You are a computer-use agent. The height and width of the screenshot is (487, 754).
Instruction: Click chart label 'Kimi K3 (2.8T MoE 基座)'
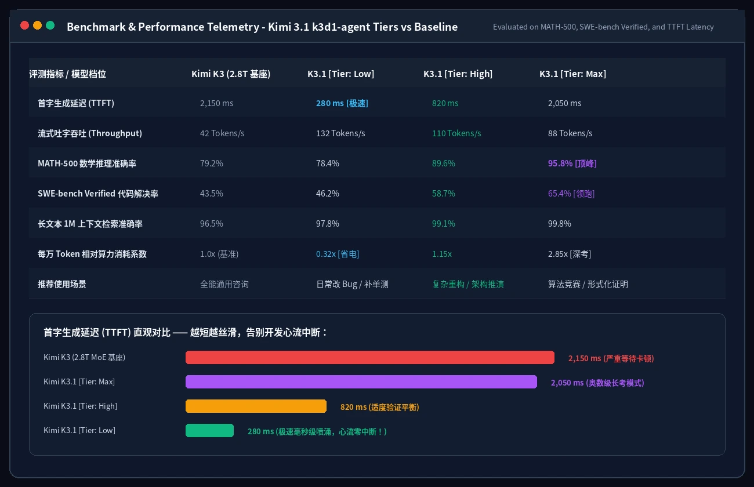tap(84, 357)
